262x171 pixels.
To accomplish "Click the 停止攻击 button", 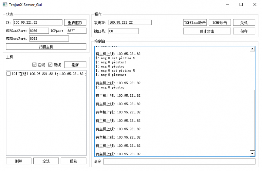I will 207,31.
